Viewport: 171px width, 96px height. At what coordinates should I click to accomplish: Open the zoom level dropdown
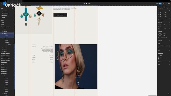pos(169,3)
